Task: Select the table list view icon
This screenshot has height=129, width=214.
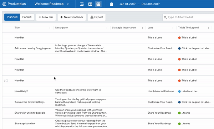Action: 98,4
